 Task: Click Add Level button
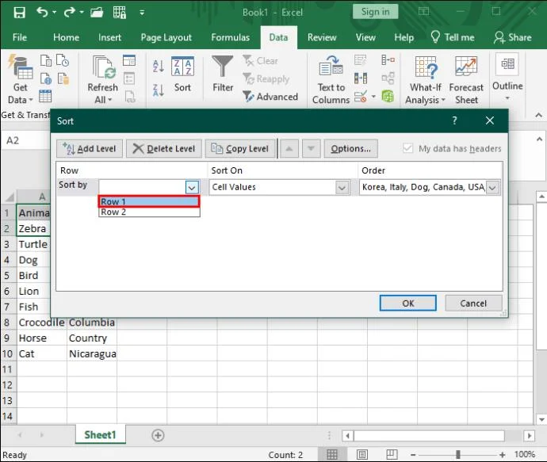point(89,148)
